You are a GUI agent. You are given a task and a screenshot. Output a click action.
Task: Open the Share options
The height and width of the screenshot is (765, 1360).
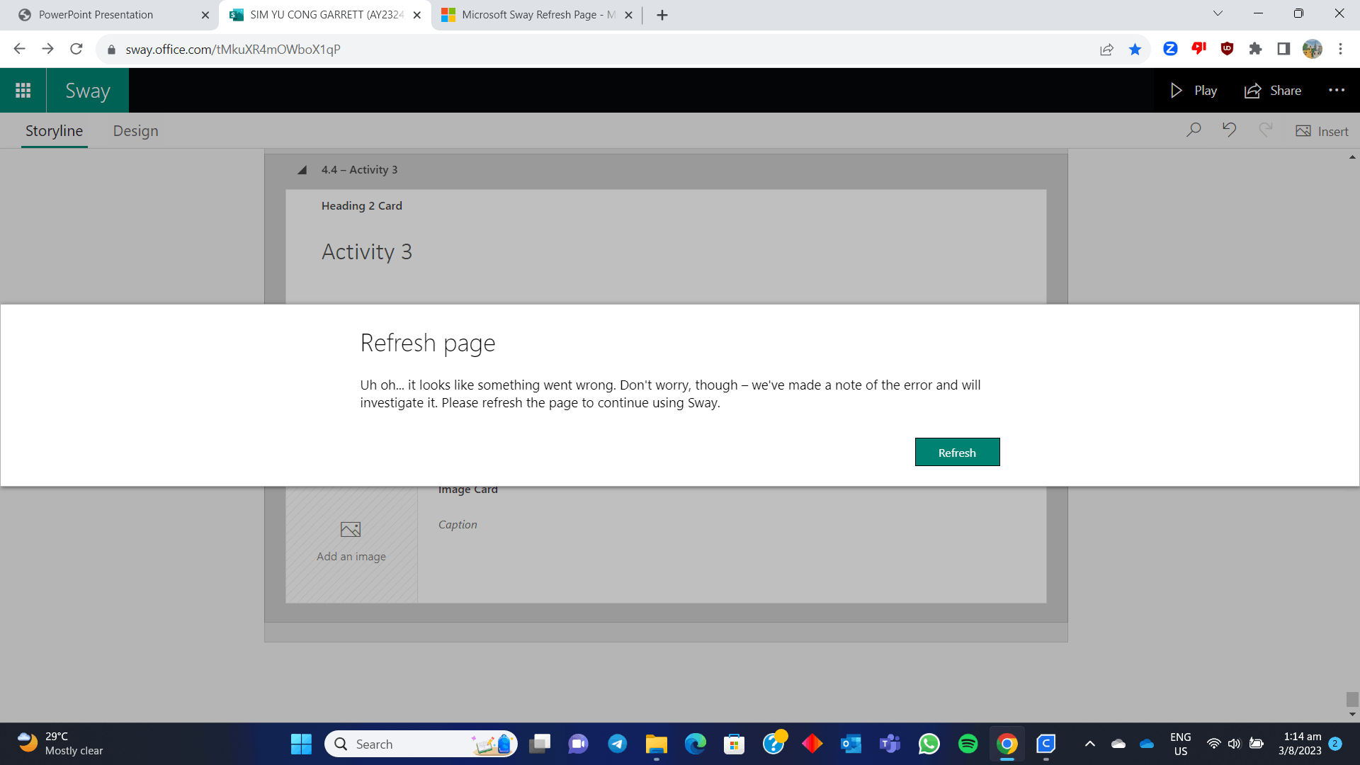point(1273,91)
